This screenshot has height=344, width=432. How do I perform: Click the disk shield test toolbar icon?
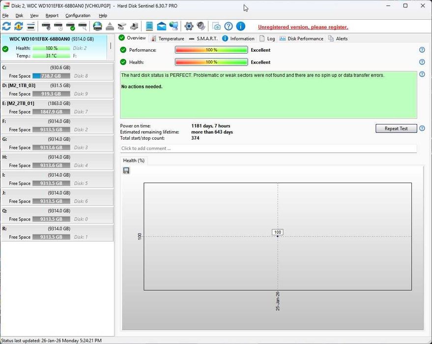(x=46, y=27)
